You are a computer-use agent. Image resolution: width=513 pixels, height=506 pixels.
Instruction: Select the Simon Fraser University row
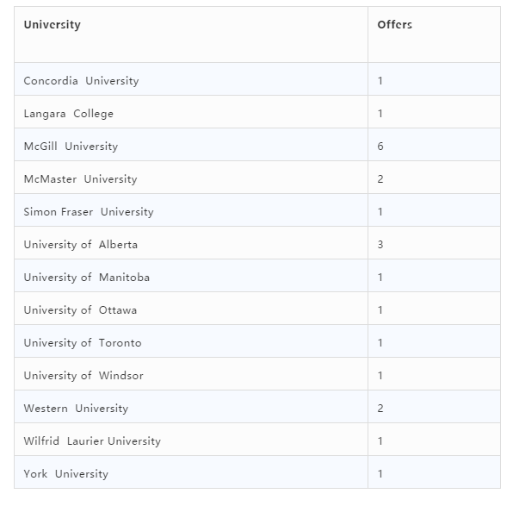(257, 210)
